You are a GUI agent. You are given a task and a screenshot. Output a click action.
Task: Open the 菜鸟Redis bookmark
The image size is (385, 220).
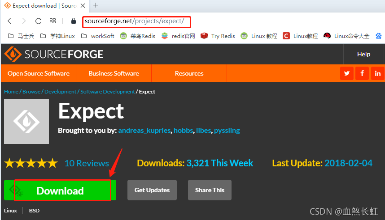click(x=137, y=36)
